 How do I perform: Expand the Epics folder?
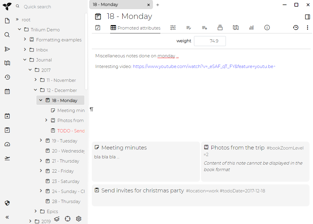[35, 211]
